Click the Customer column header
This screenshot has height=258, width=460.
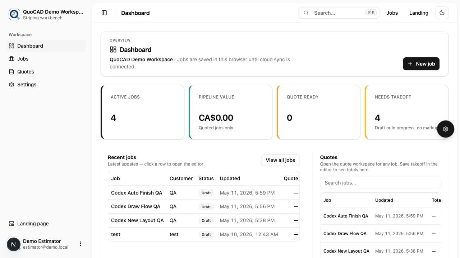181,178
